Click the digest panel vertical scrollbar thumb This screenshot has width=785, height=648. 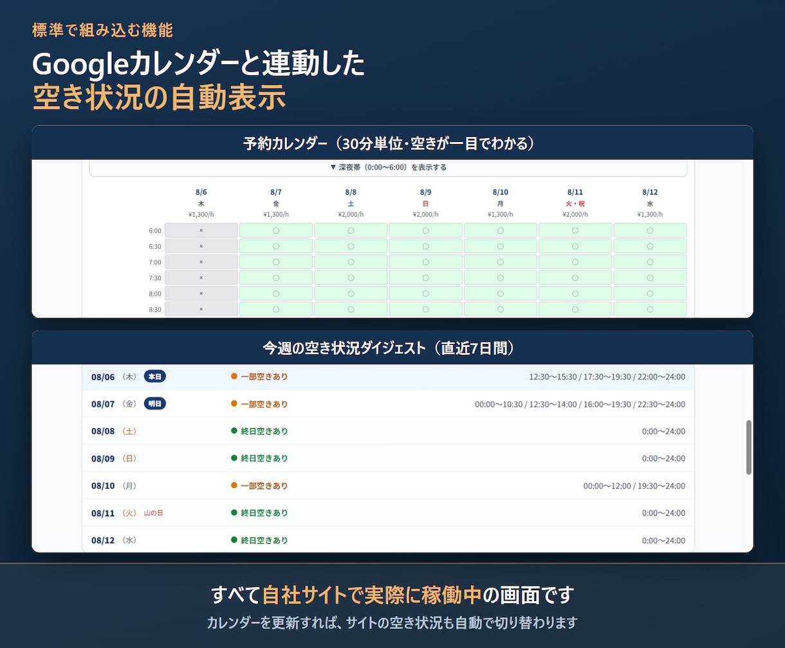(749, 447)
